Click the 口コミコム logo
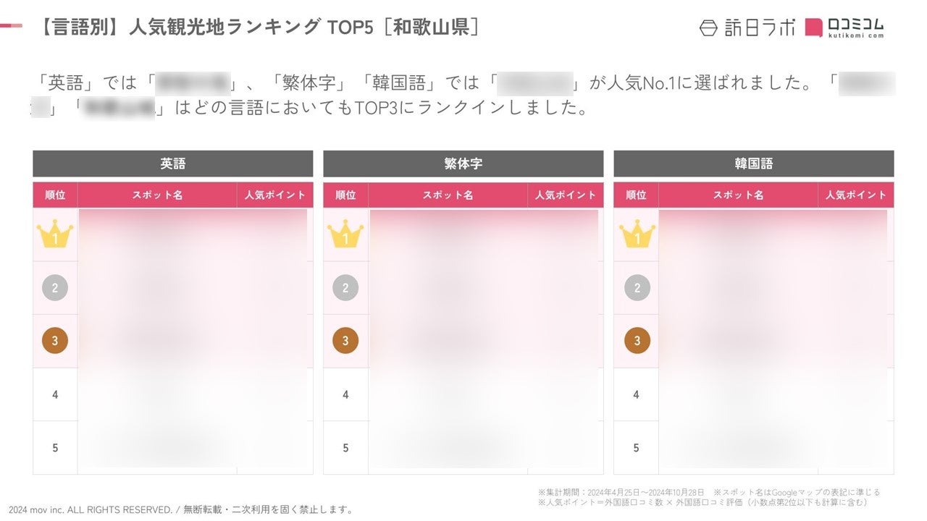 click(844, 27)
